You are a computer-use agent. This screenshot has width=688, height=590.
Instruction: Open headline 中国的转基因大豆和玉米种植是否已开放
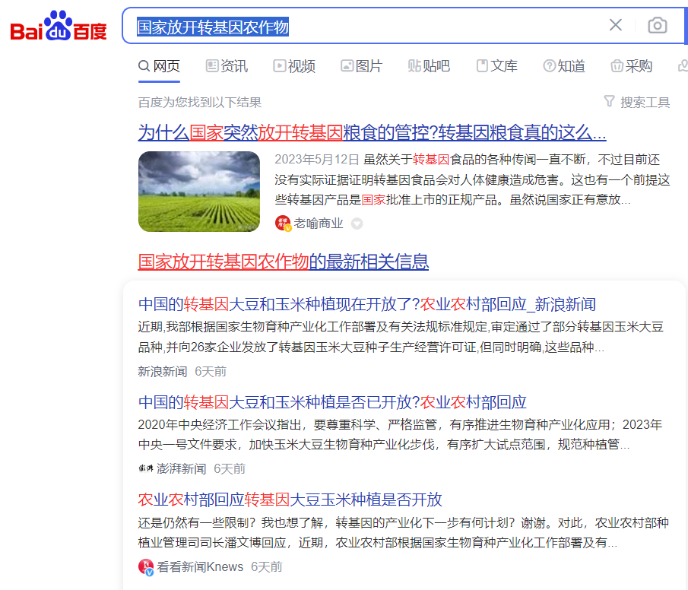[x=332, y=402]
